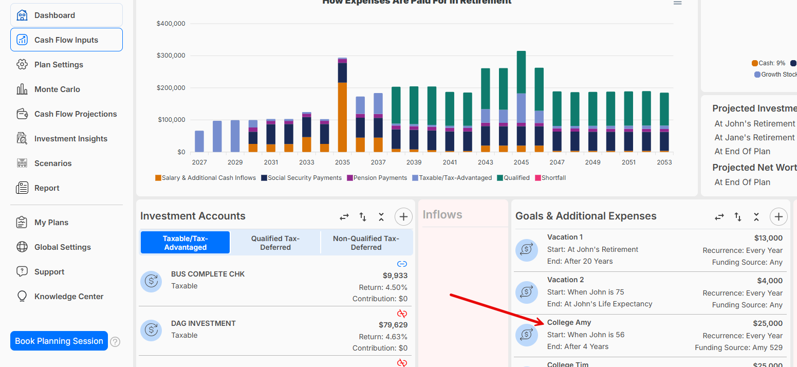
Task: Open Cash Flow Projections
Action: (76, 114)
